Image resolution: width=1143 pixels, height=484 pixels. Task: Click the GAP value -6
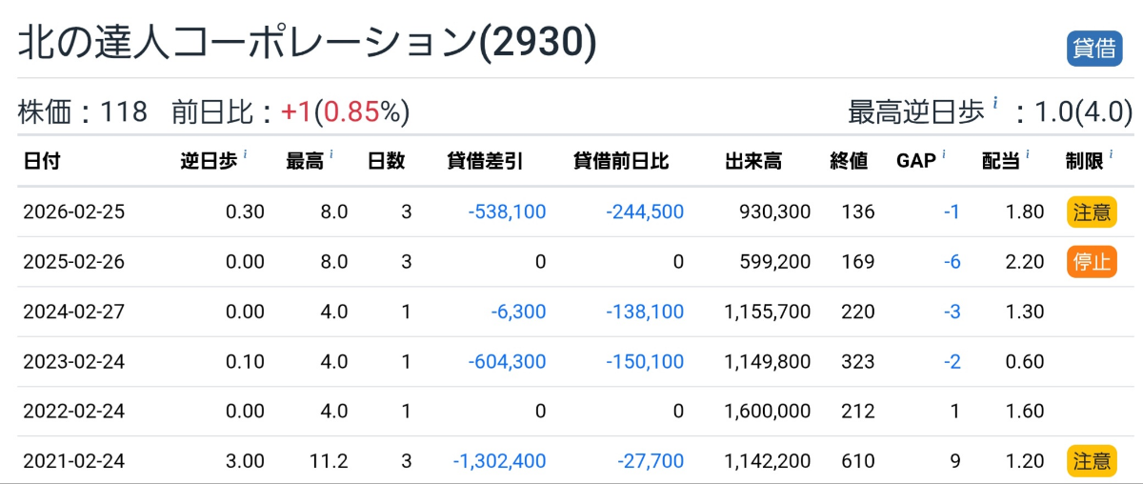tap(952, 262)
